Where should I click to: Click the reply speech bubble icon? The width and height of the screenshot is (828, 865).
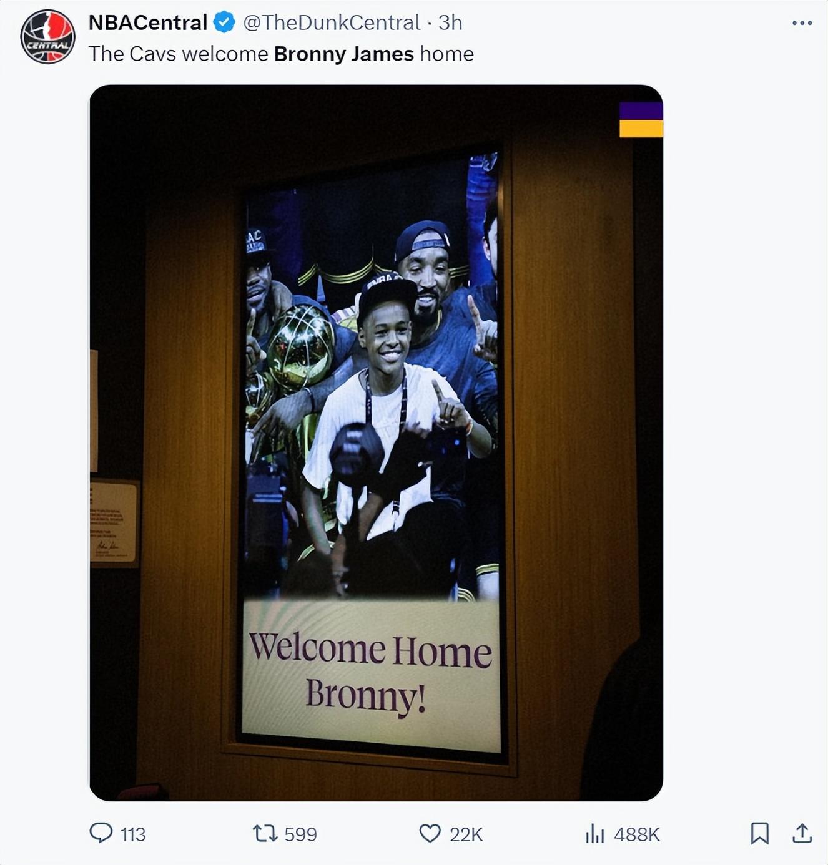(101, 833)
